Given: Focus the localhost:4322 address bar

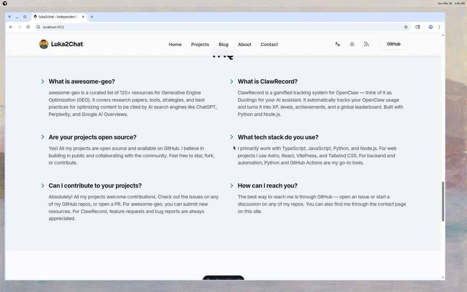Looking at the screenshot, I should coord(219,27).
